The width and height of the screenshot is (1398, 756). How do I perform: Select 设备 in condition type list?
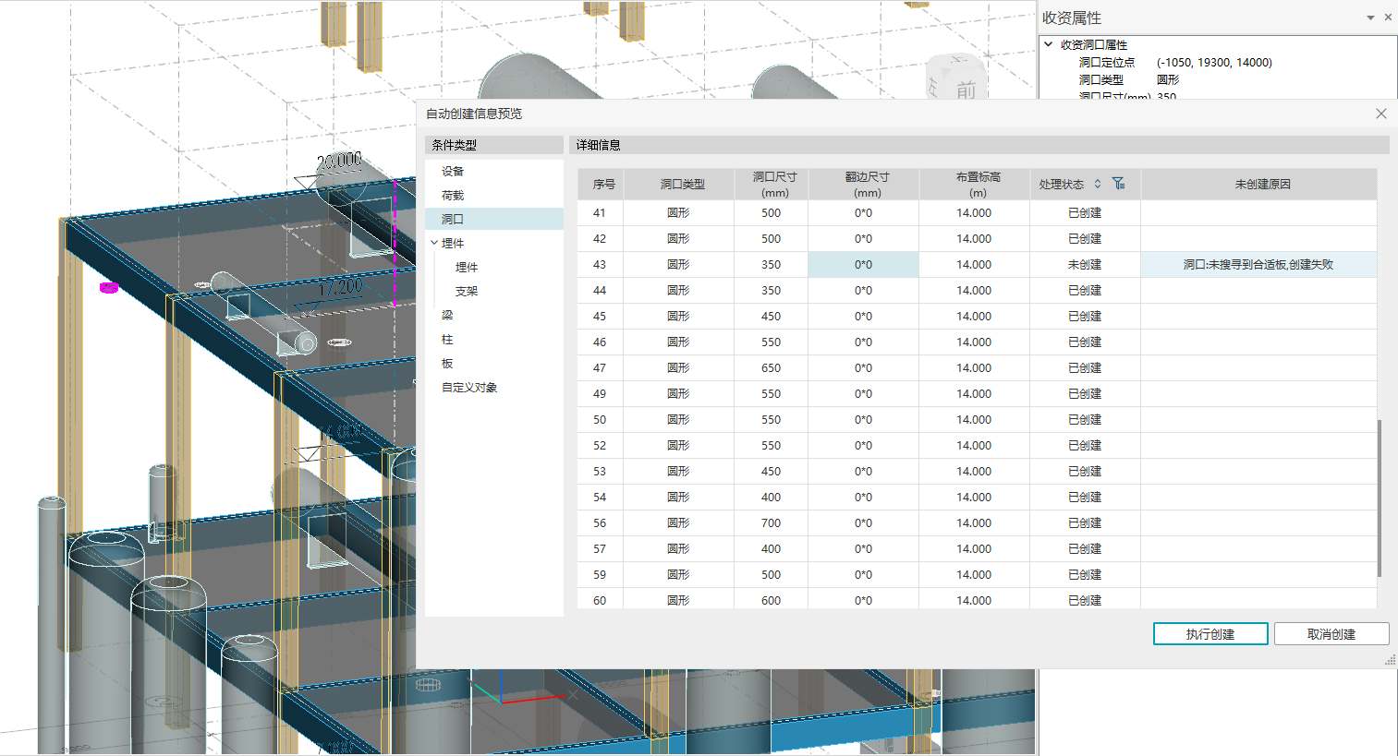453,172
